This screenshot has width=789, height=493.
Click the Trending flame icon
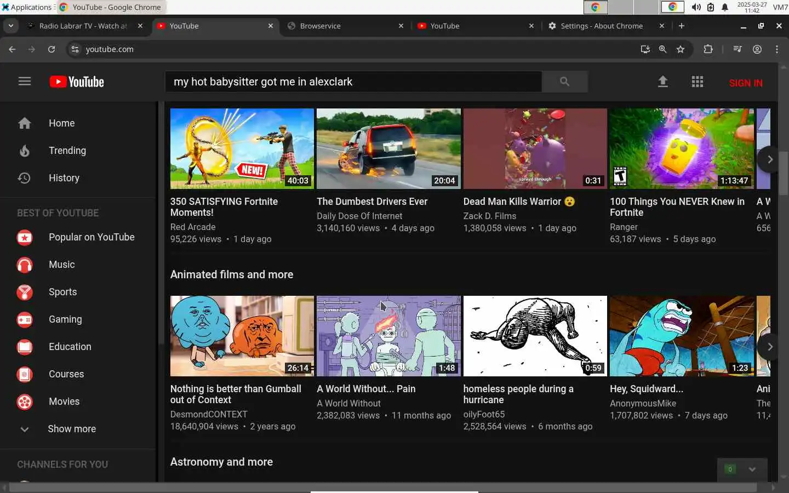coord(25,151)
